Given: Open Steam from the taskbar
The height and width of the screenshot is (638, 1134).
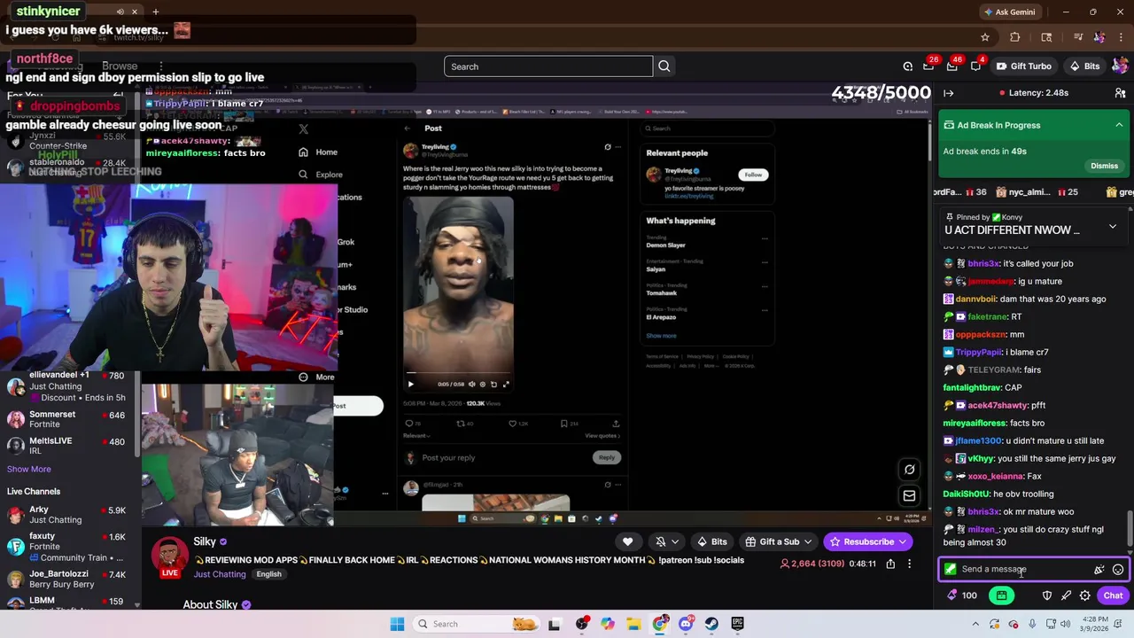Looking at the screenshot, I should tap(711, 624).
